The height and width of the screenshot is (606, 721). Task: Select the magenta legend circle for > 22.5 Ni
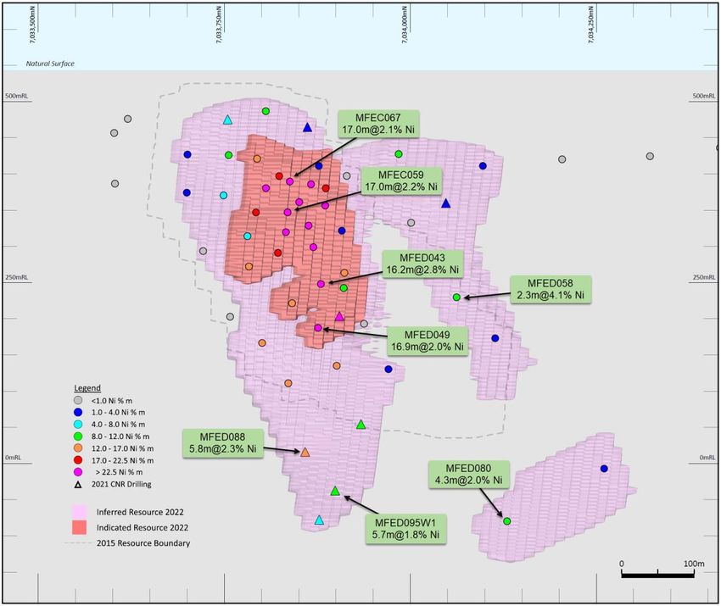pyautogui.click(x=78, y=471)
